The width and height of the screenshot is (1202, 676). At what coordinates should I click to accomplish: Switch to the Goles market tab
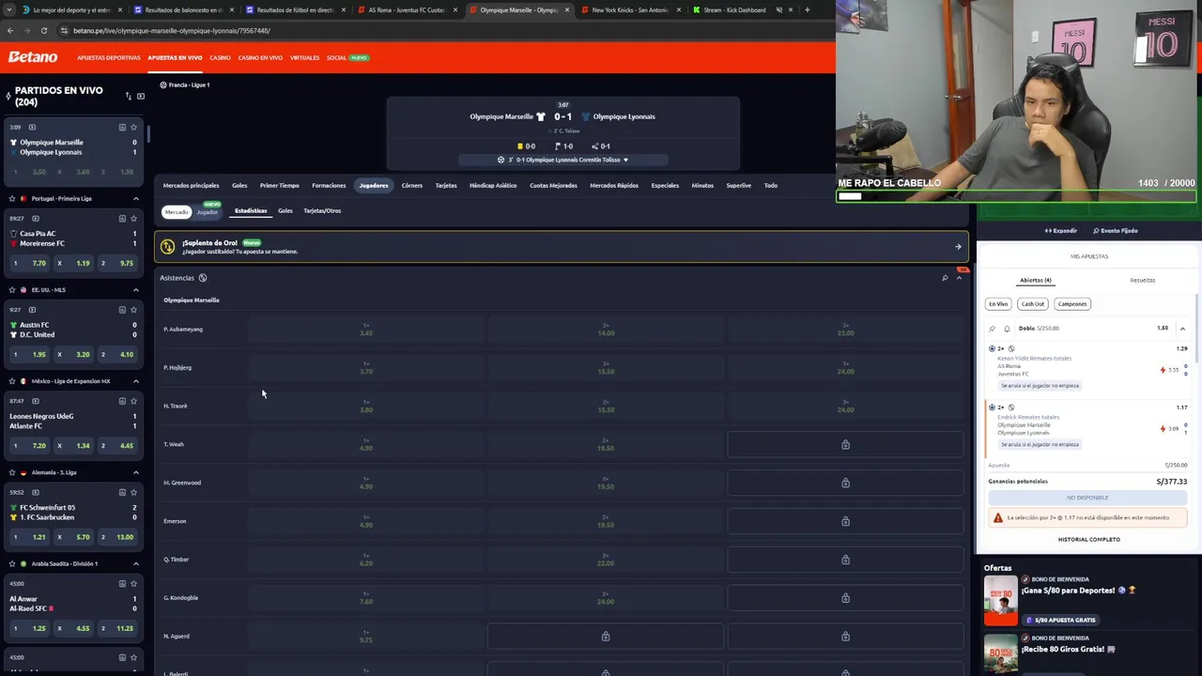click(239, 186)
